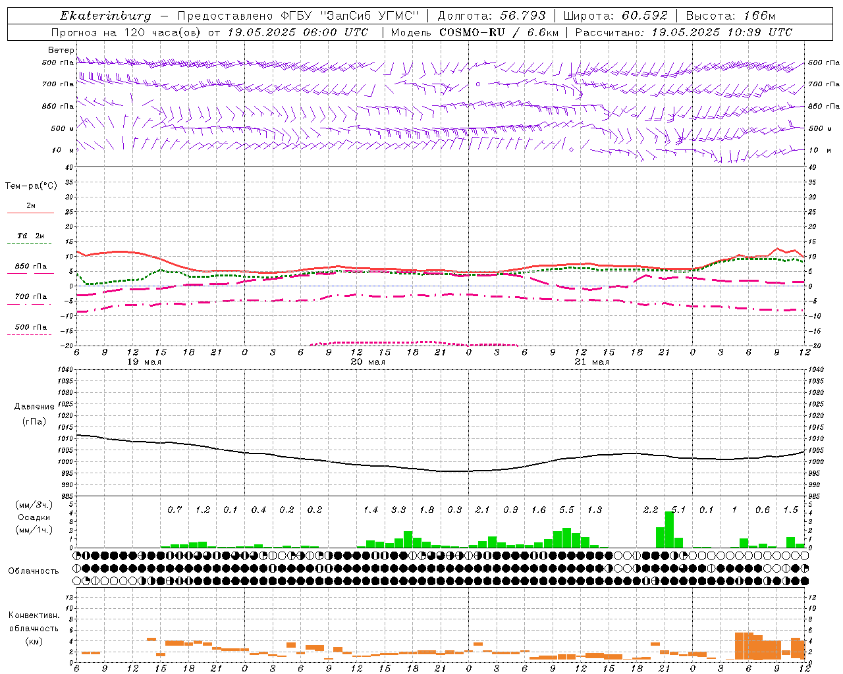Click the '0.7' precipitation total
The image size is (843, 674).
pyautogui.click(x=175, y=510)
